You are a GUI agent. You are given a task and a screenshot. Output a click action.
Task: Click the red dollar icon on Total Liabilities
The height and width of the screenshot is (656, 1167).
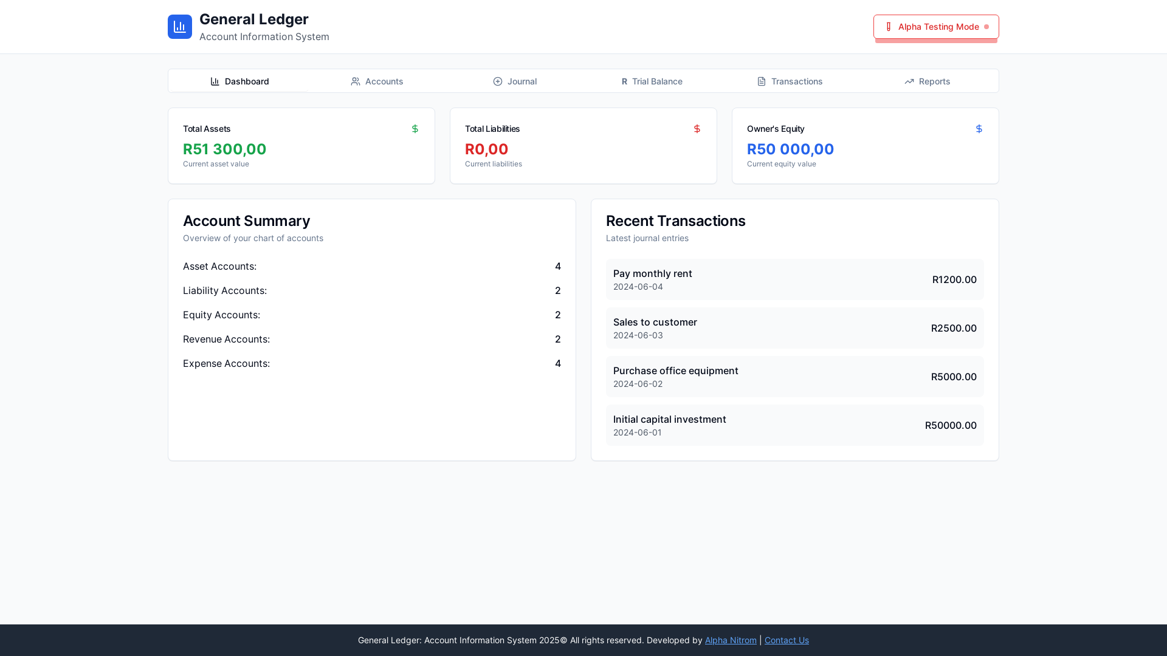point(697,129)
